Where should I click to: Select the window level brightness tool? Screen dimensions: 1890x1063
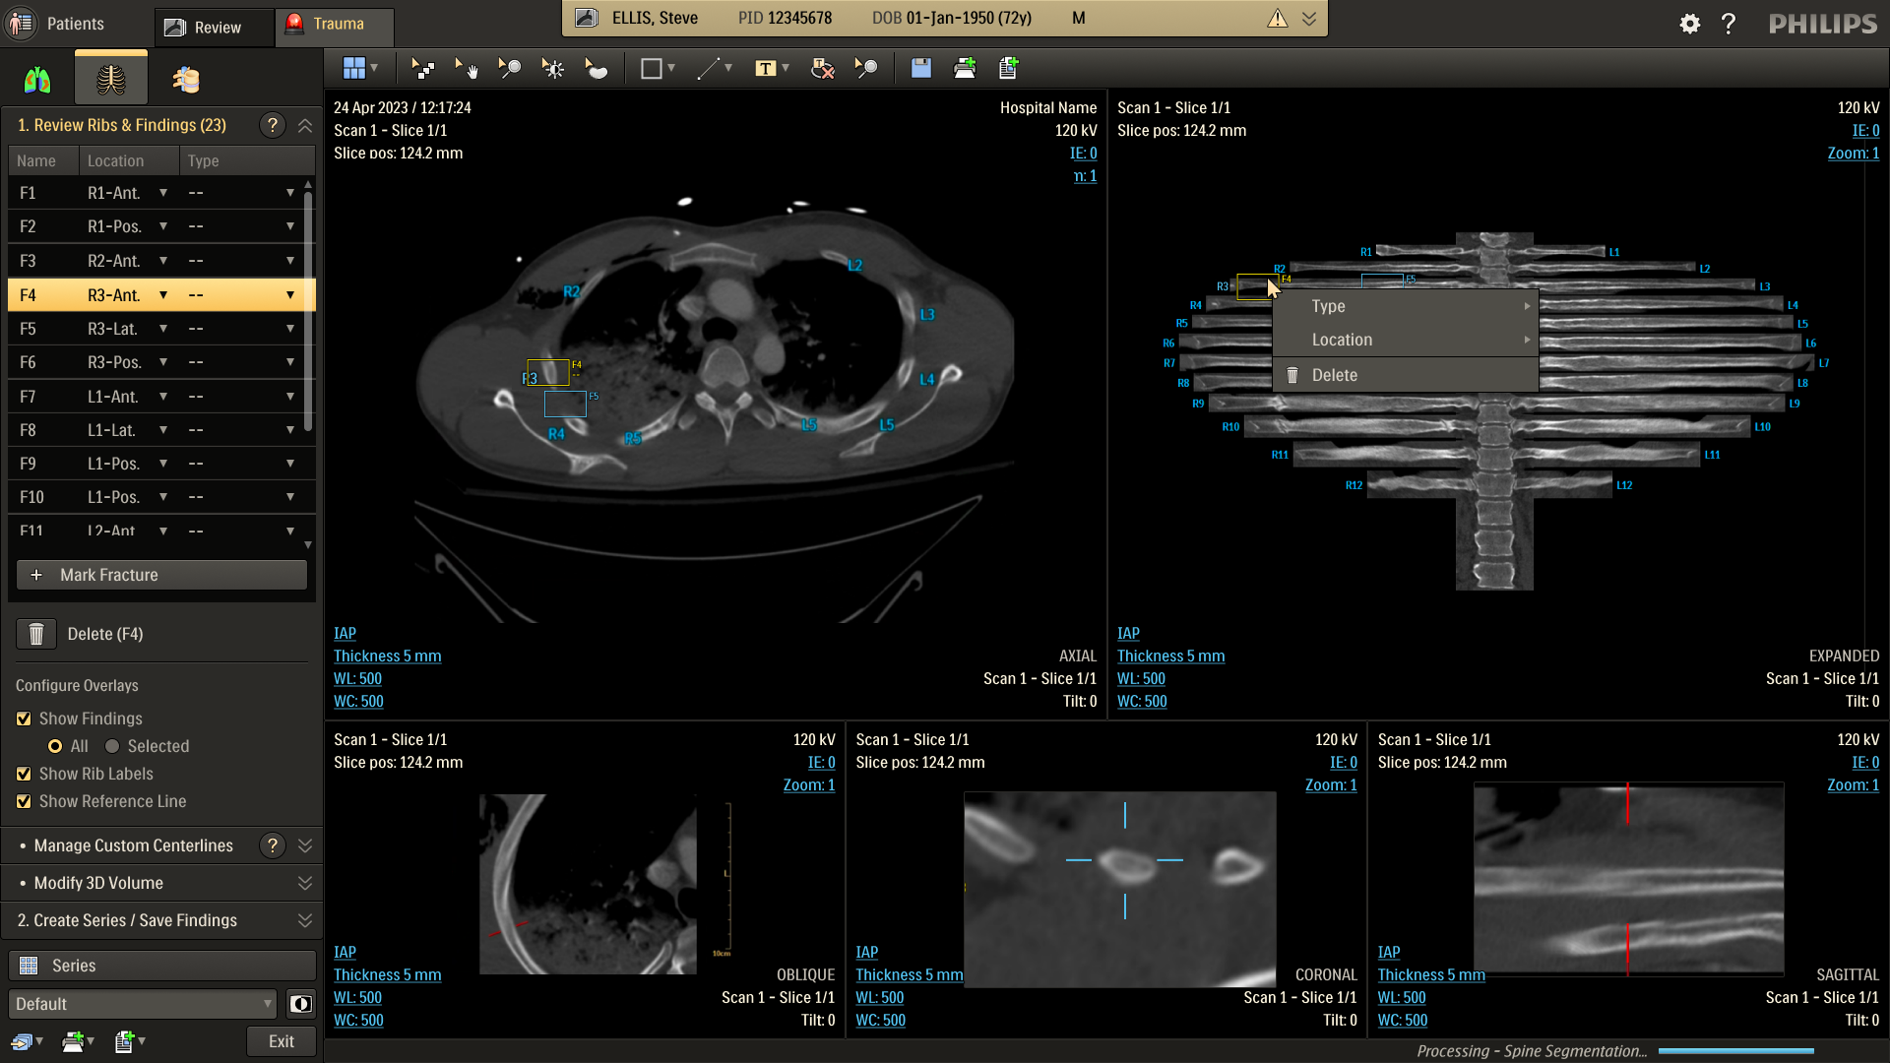pos(553,68)
